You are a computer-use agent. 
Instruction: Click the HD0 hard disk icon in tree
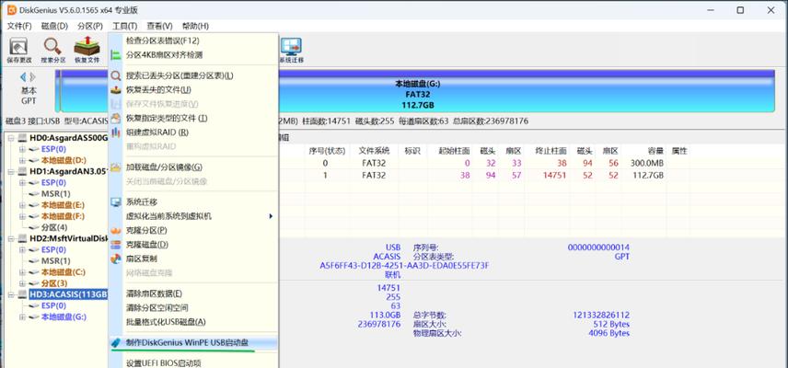22,138
